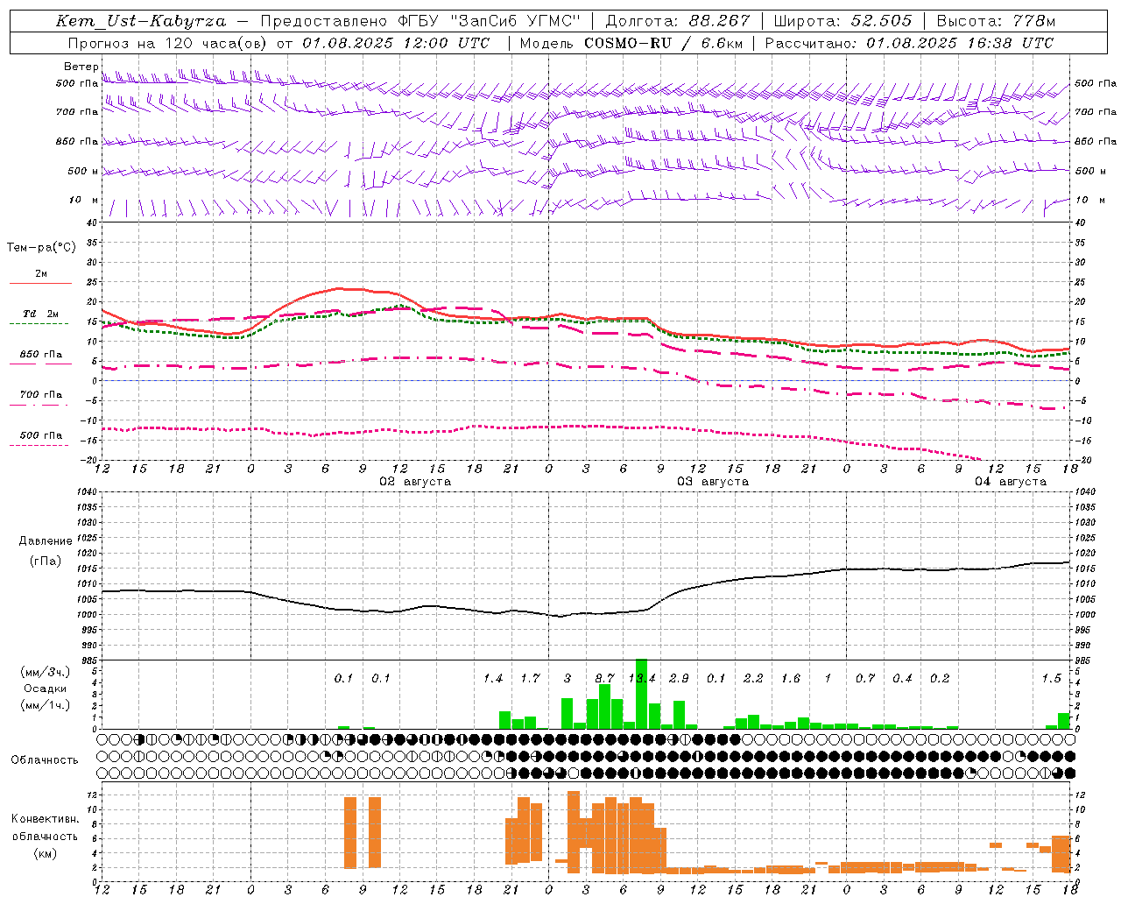This screenshot has width=1121, height=897.
Task: Click the Конвективн. облачность label
Action: 45,828
